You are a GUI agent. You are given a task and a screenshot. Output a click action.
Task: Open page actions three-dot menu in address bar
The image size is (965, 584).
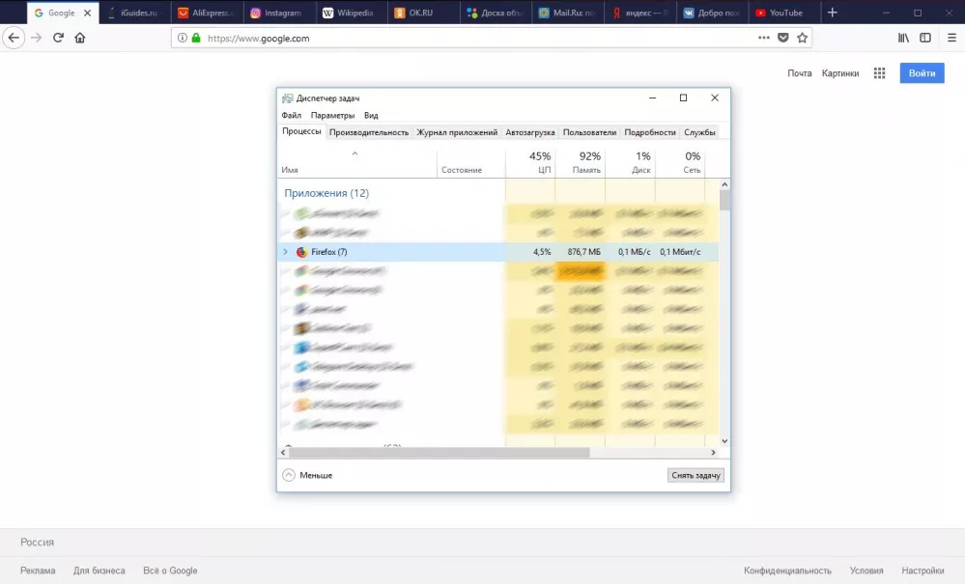tap(763, 38)
